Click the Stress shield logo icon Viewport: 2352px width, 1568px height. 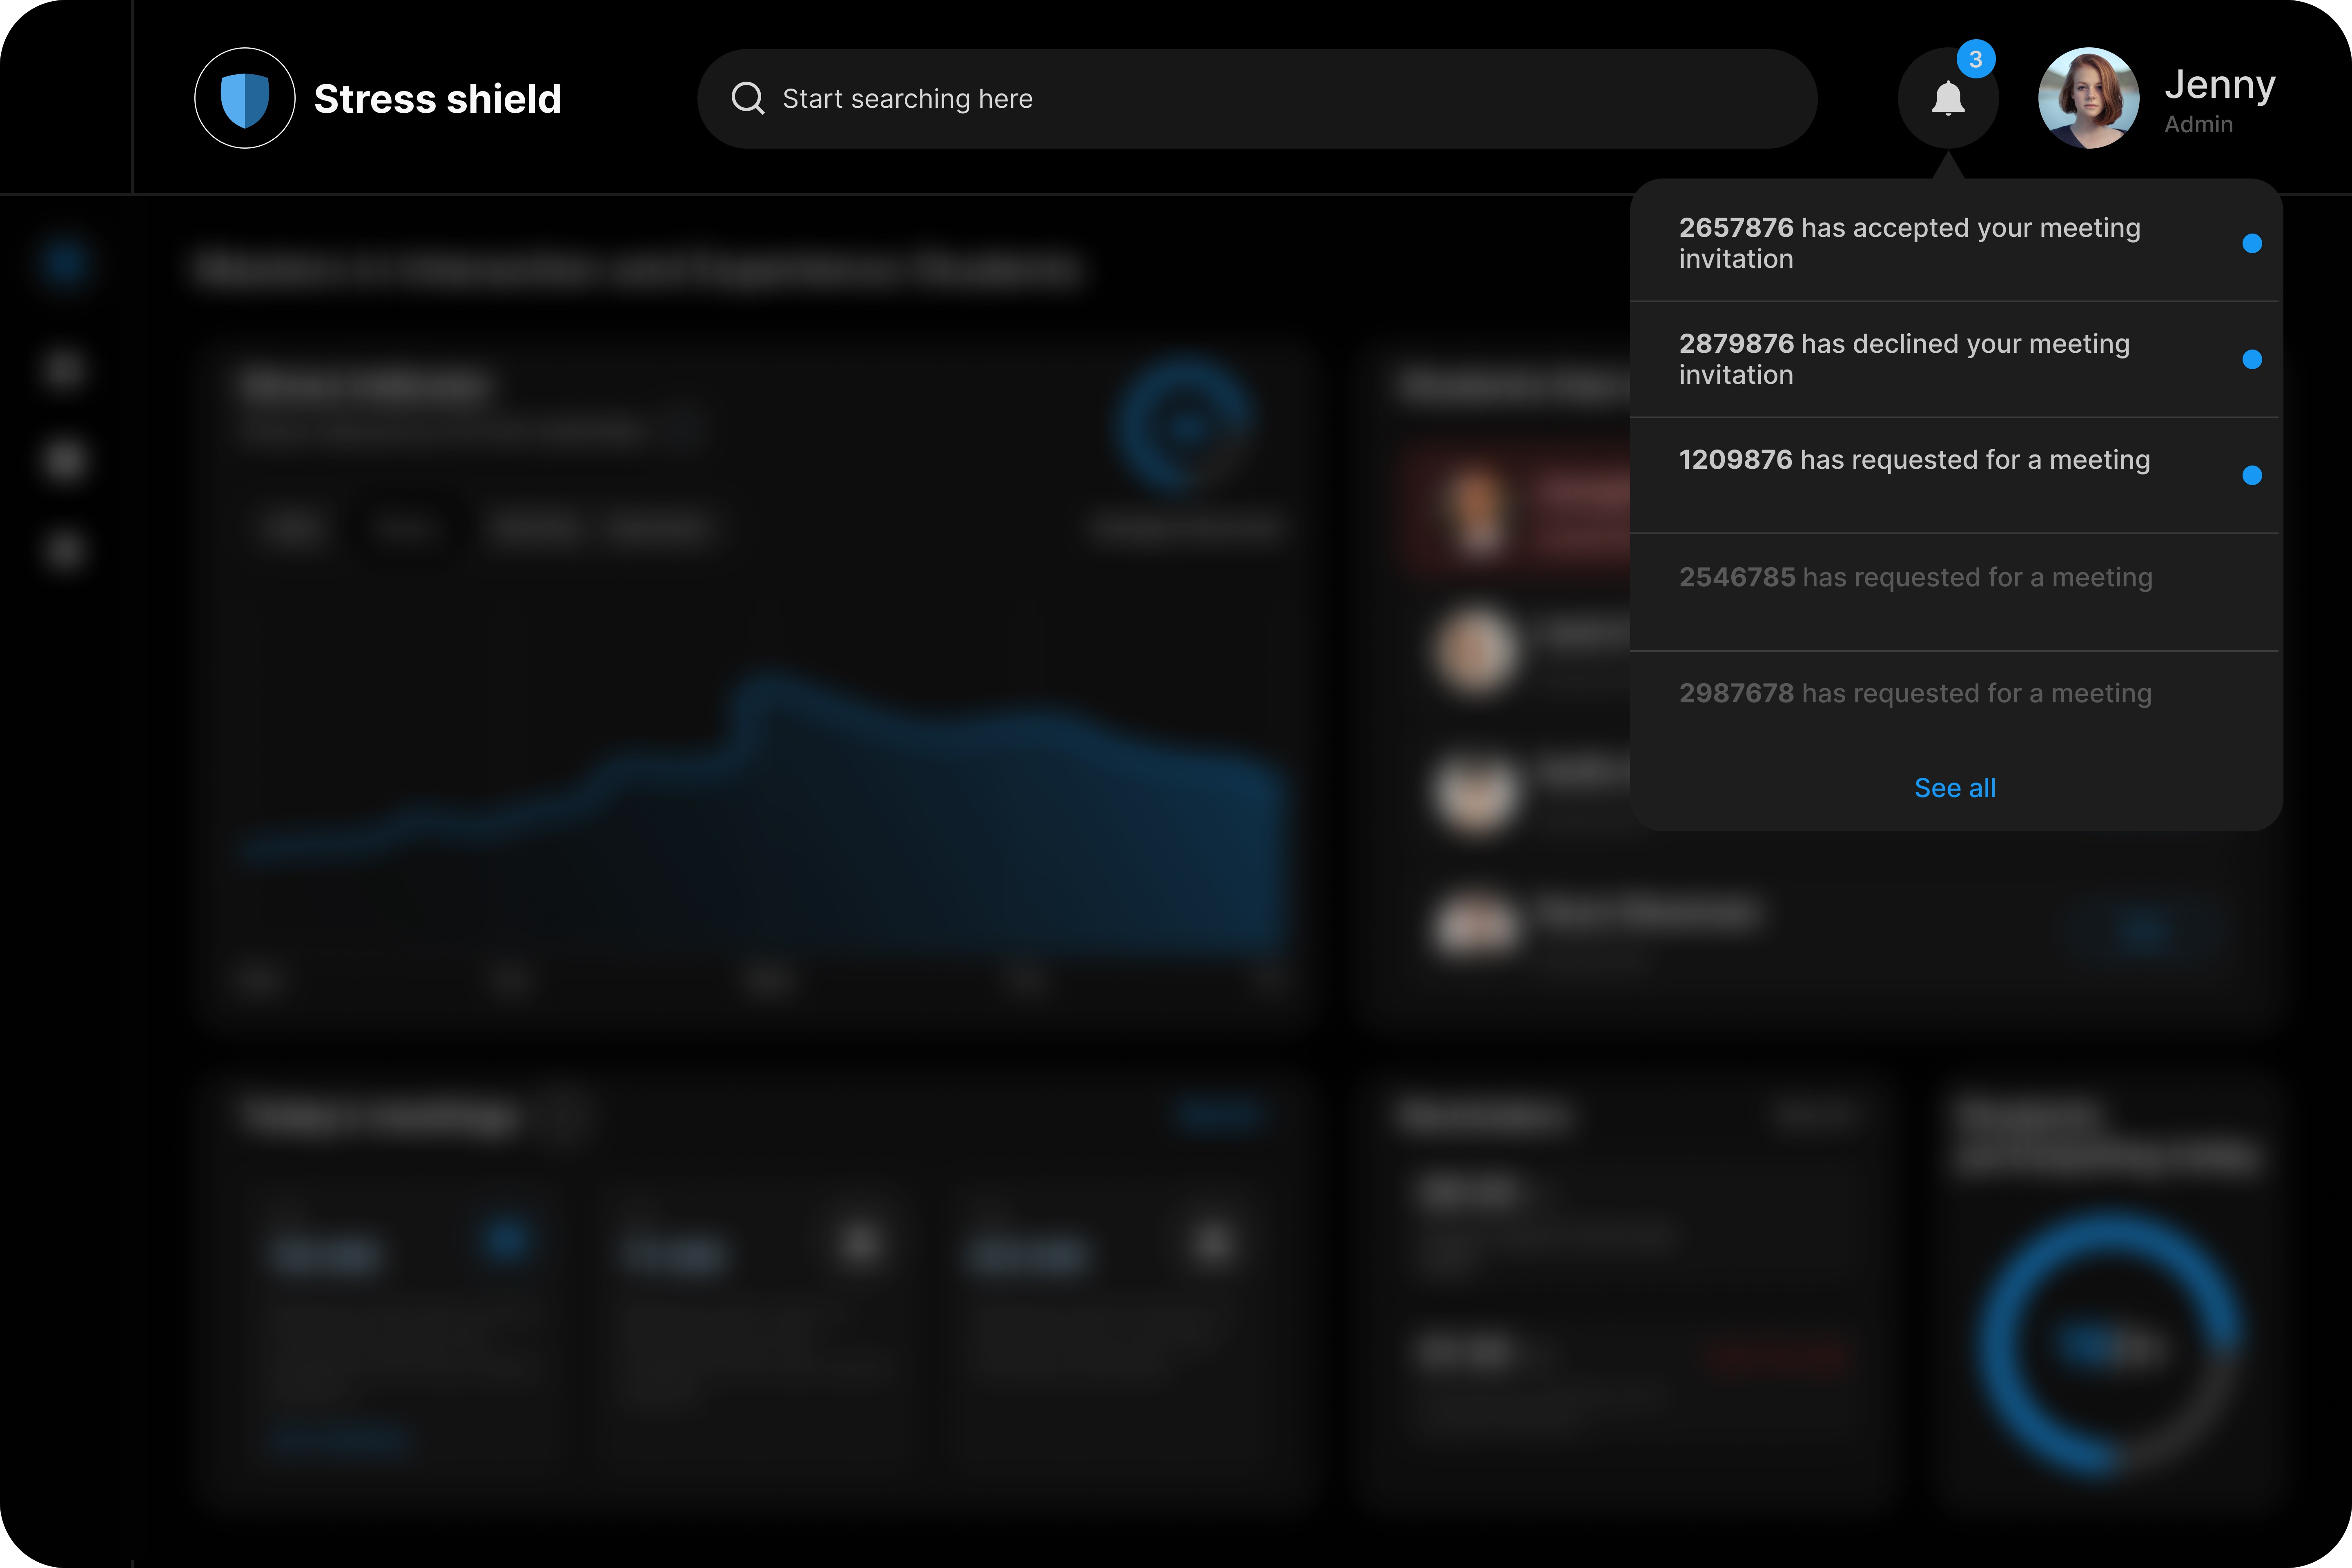click(x=244, y=98)
